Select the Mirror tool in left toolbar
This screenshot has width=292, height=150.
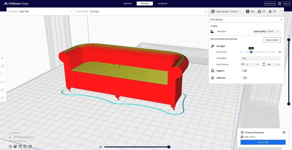(3, 82)
